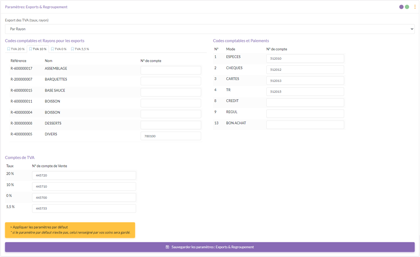
Task: Select the CREDIT payment account field
Action: pyautogui.click(x=305, y=103)
